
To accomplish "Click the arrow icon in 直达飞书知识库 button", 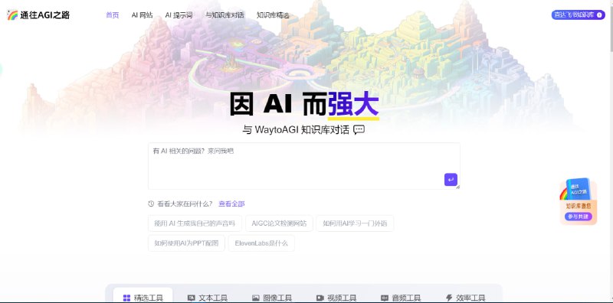I will (x=599, y=15).
